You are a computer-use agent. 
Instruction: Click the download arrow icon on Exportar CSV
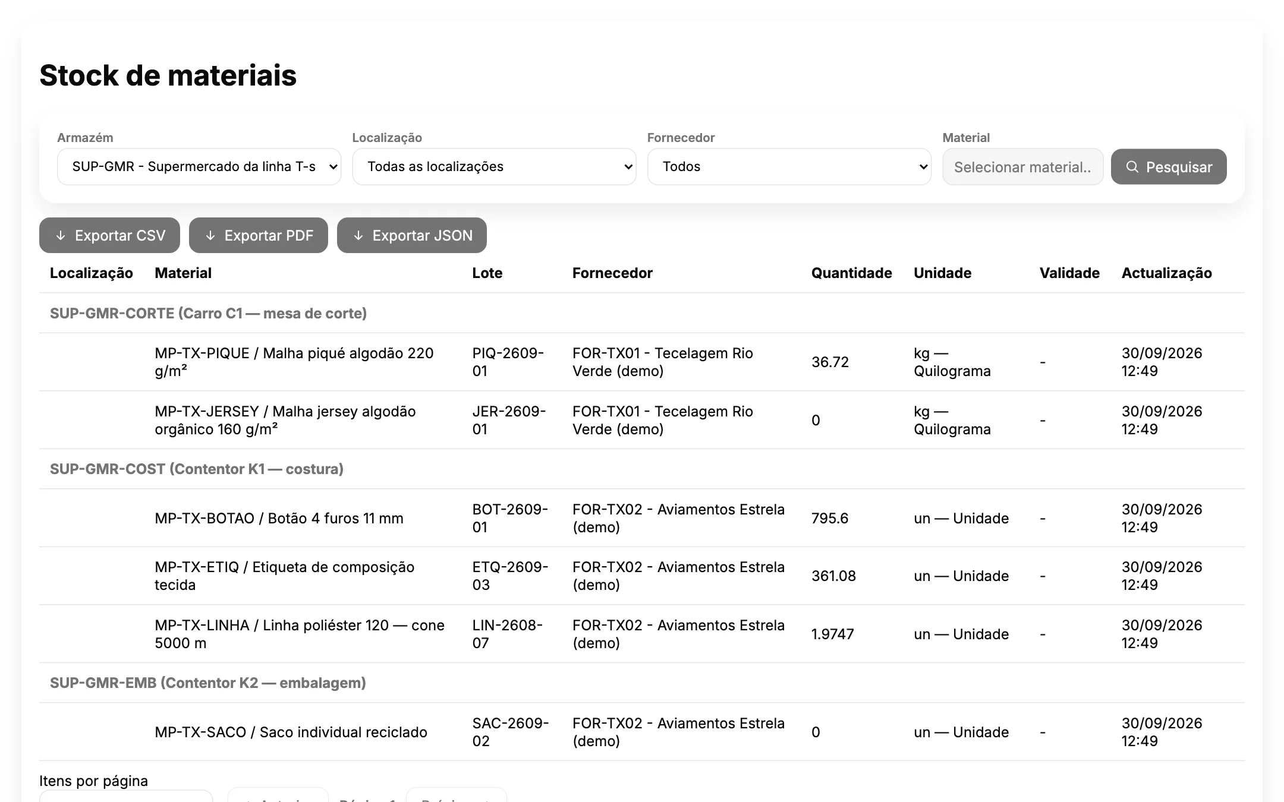61,236
